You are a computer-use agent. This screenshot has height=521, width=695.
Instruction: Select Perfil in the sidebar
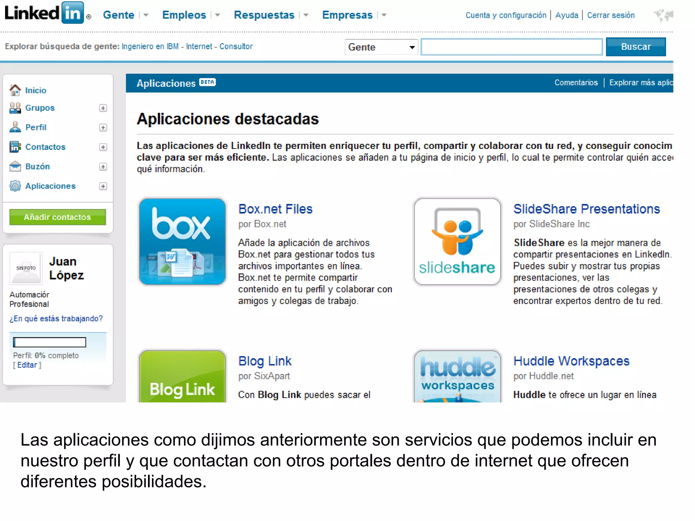36,127
